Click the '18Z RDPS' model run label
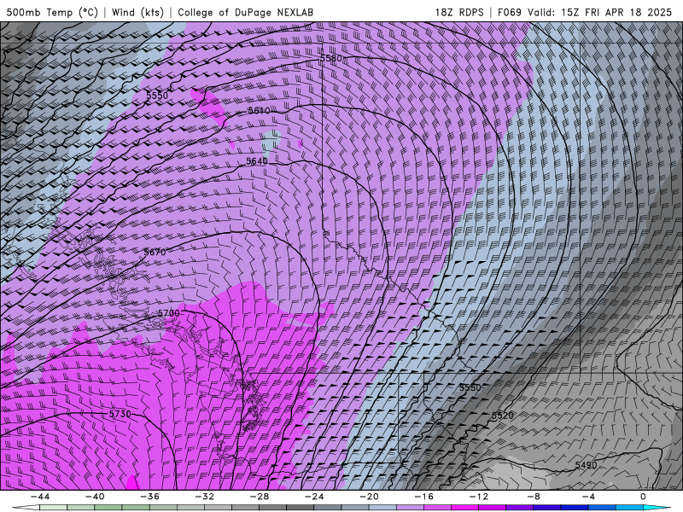 point(459,12)
